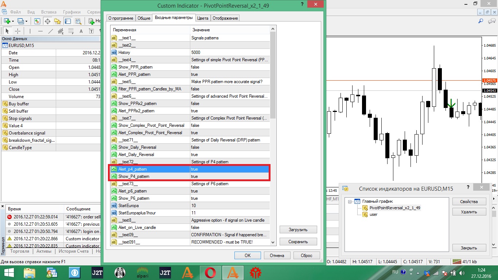Click the Сохранить button

click(x=298, y=241)
